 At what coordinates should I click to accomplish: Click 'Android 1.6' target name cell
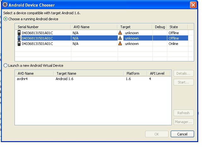click(x=64, y=79)
